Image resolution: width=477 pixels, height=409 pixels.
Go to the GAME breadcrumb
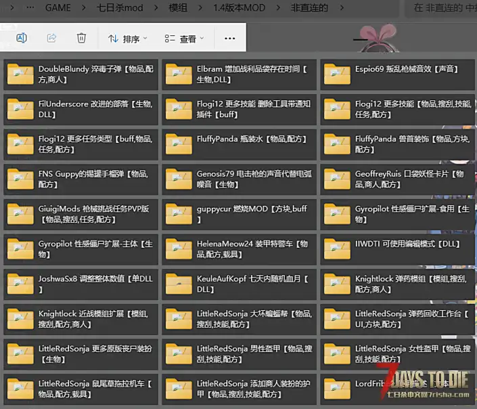pyautogui.click(x=58, y=7)
